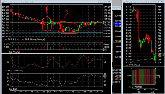Click the :08 time axis label
This screenshot has width=165, height=94.
(61, 92)
